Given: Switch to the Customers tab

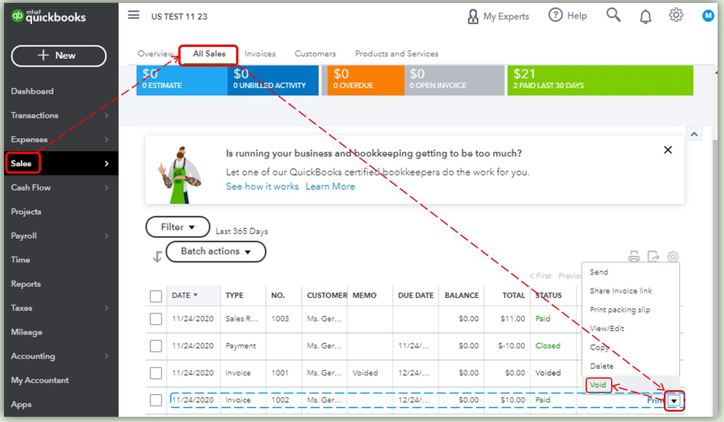Looking at the screenshot, I should tap(315, 54).
